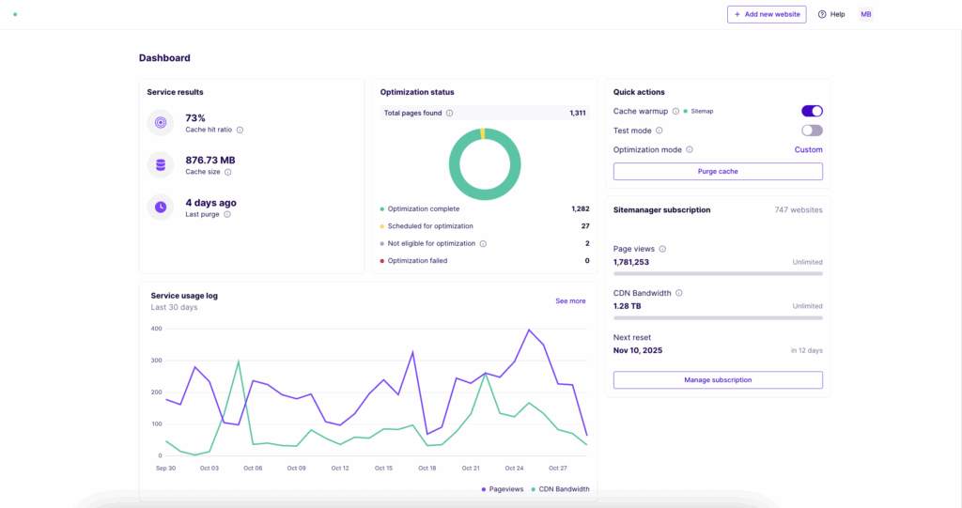The image size is (962, 508).
Task: Open See more link in usage log
Action: [x=570, y=300]
